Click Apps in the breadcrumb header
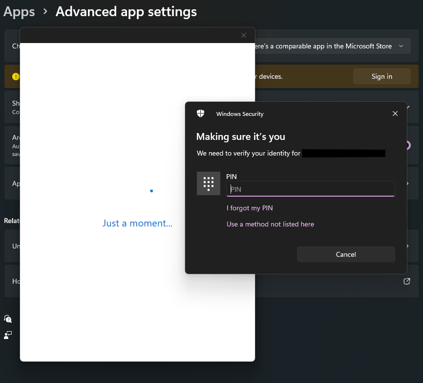 click(x=19, y=11)
